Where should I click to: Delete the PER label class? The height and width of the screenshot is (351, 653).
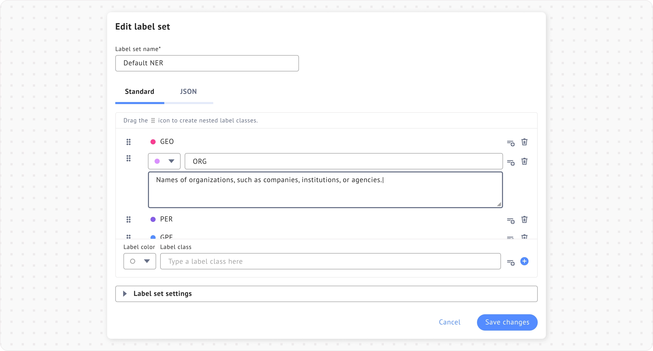524,219
